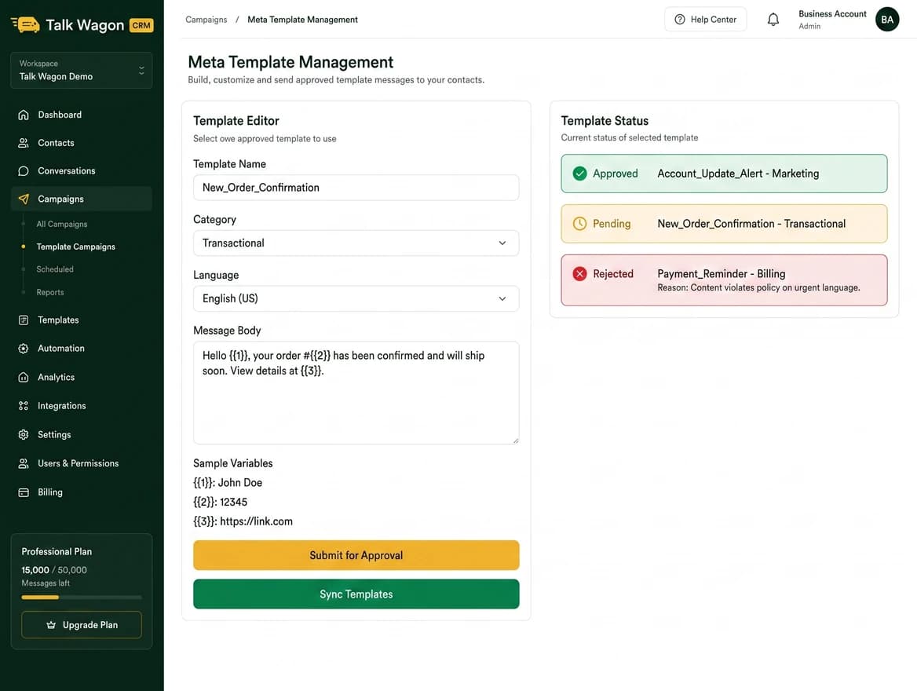The width and height of the screenshot is (917, 691).
Task: Select the Campaigns sidebar item
Action: click(x=82, y=199)
